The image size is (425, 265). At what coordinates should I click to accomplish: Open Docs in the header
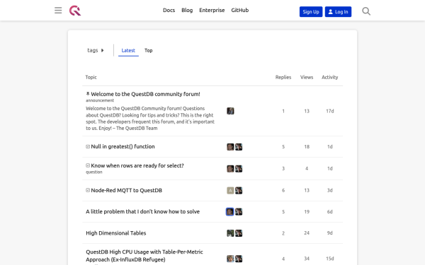click(x=169, y=11)
